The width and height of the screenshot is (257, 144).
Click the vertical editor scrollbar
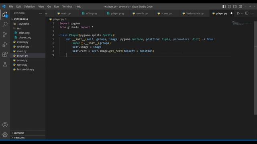[x=255, y=68]
